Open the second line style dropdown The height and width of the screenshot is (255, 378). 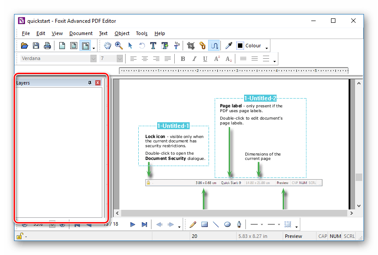coord(279,224)
